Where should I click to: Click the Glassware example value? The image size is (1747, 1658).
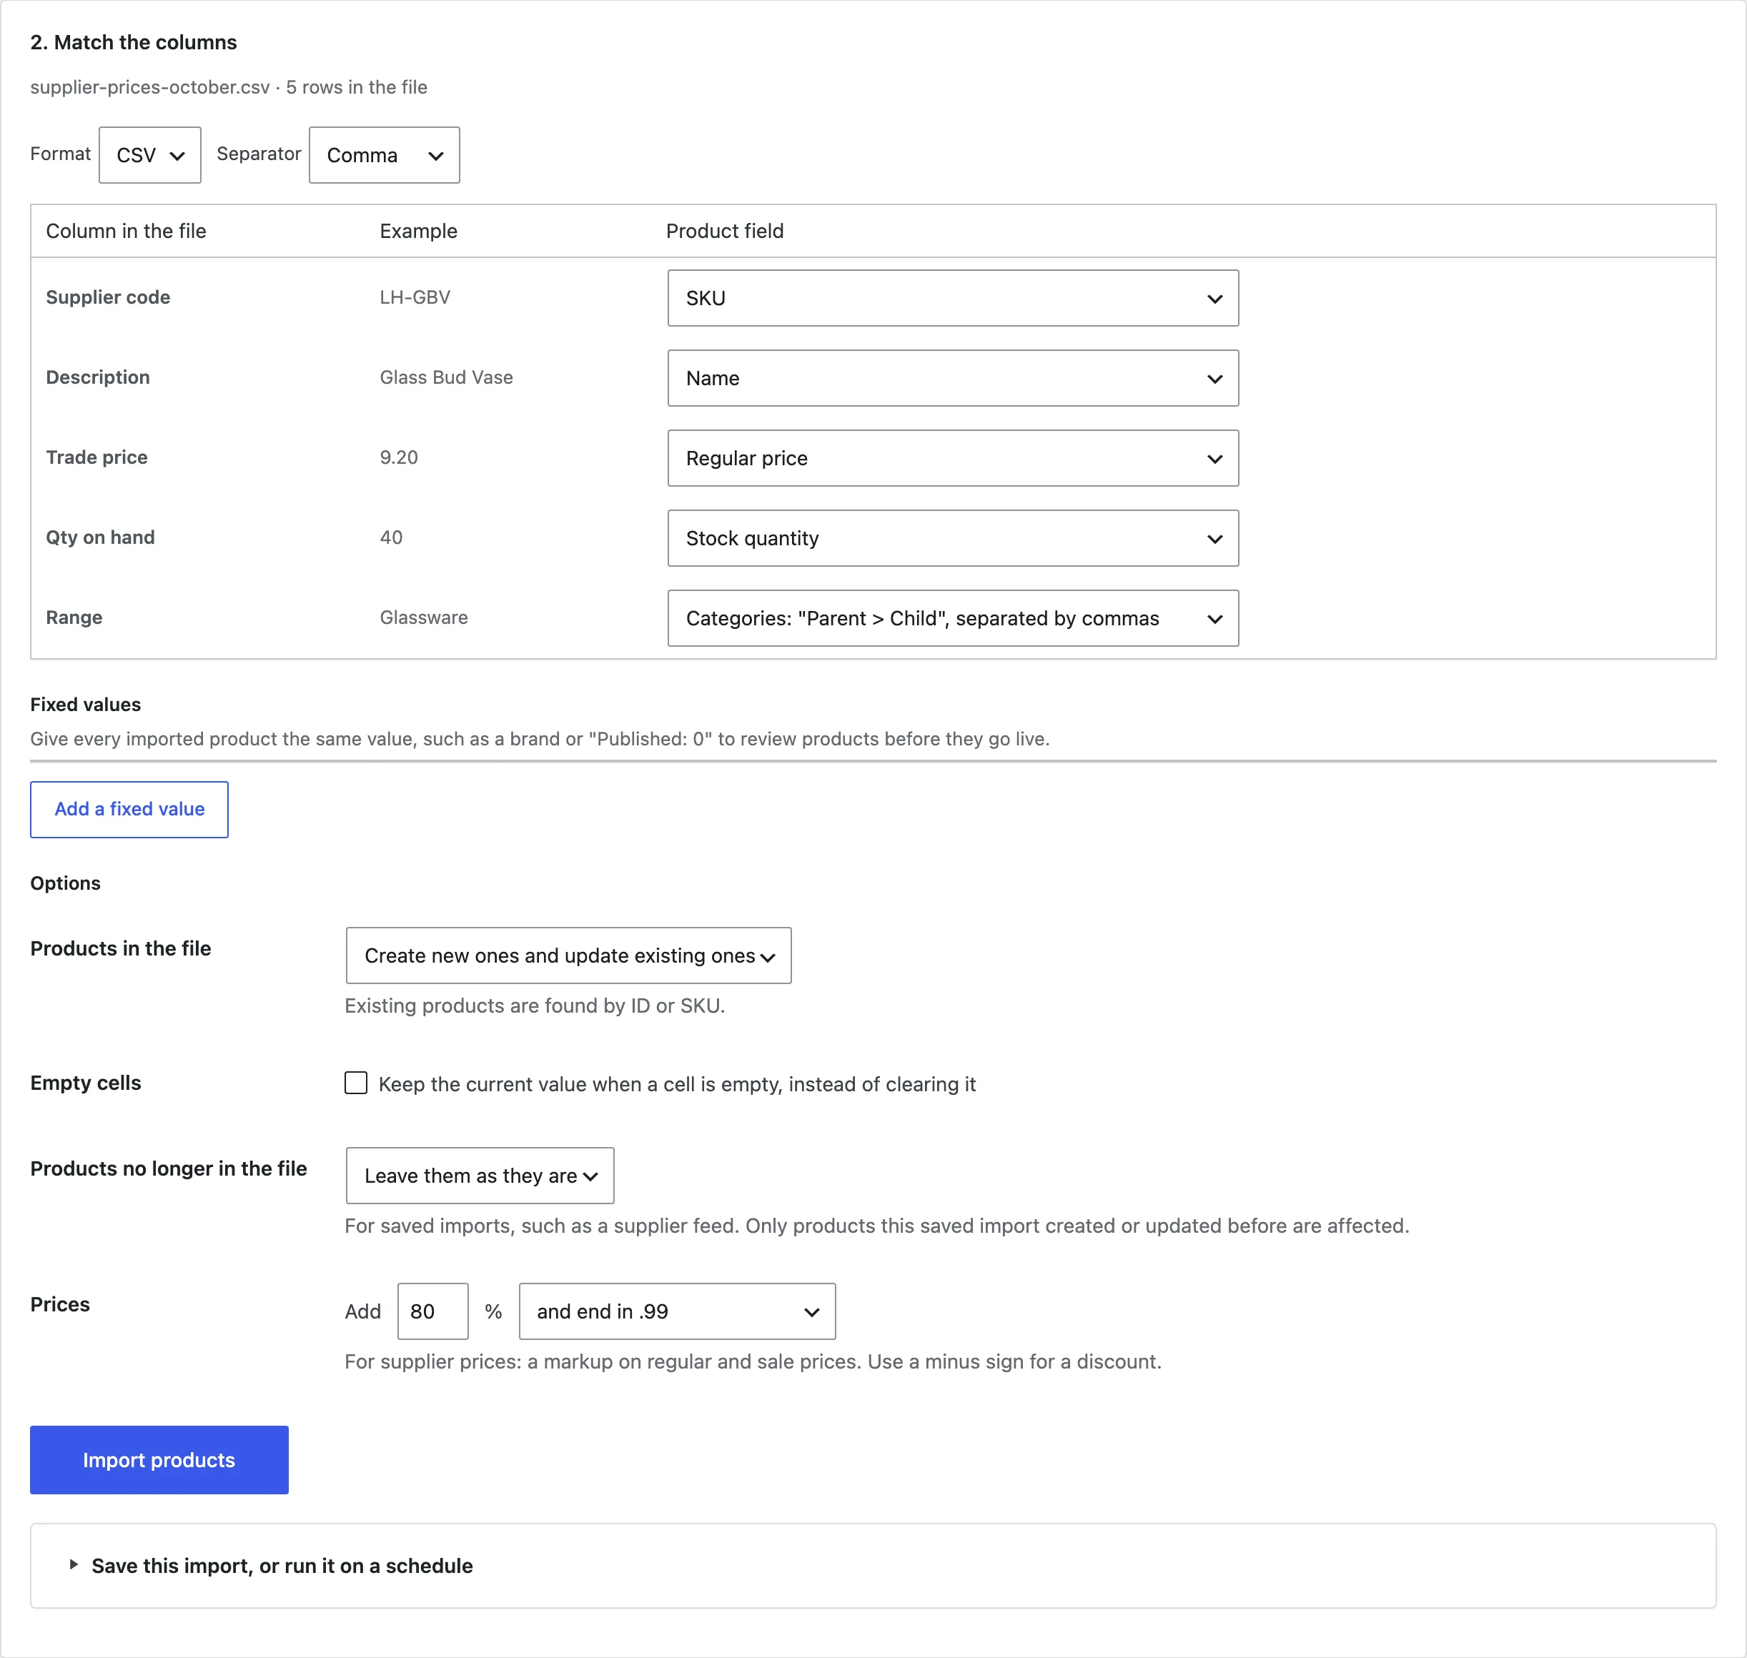pyautogui.click(x=423, y=617)
